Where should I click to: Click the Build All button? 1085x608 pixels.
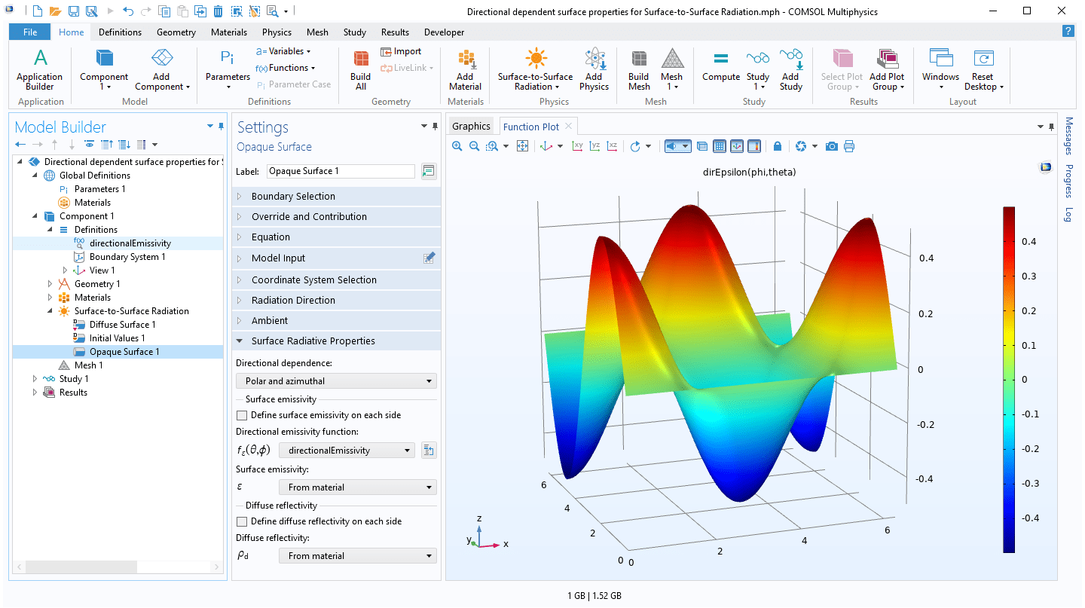coord(360,68)
